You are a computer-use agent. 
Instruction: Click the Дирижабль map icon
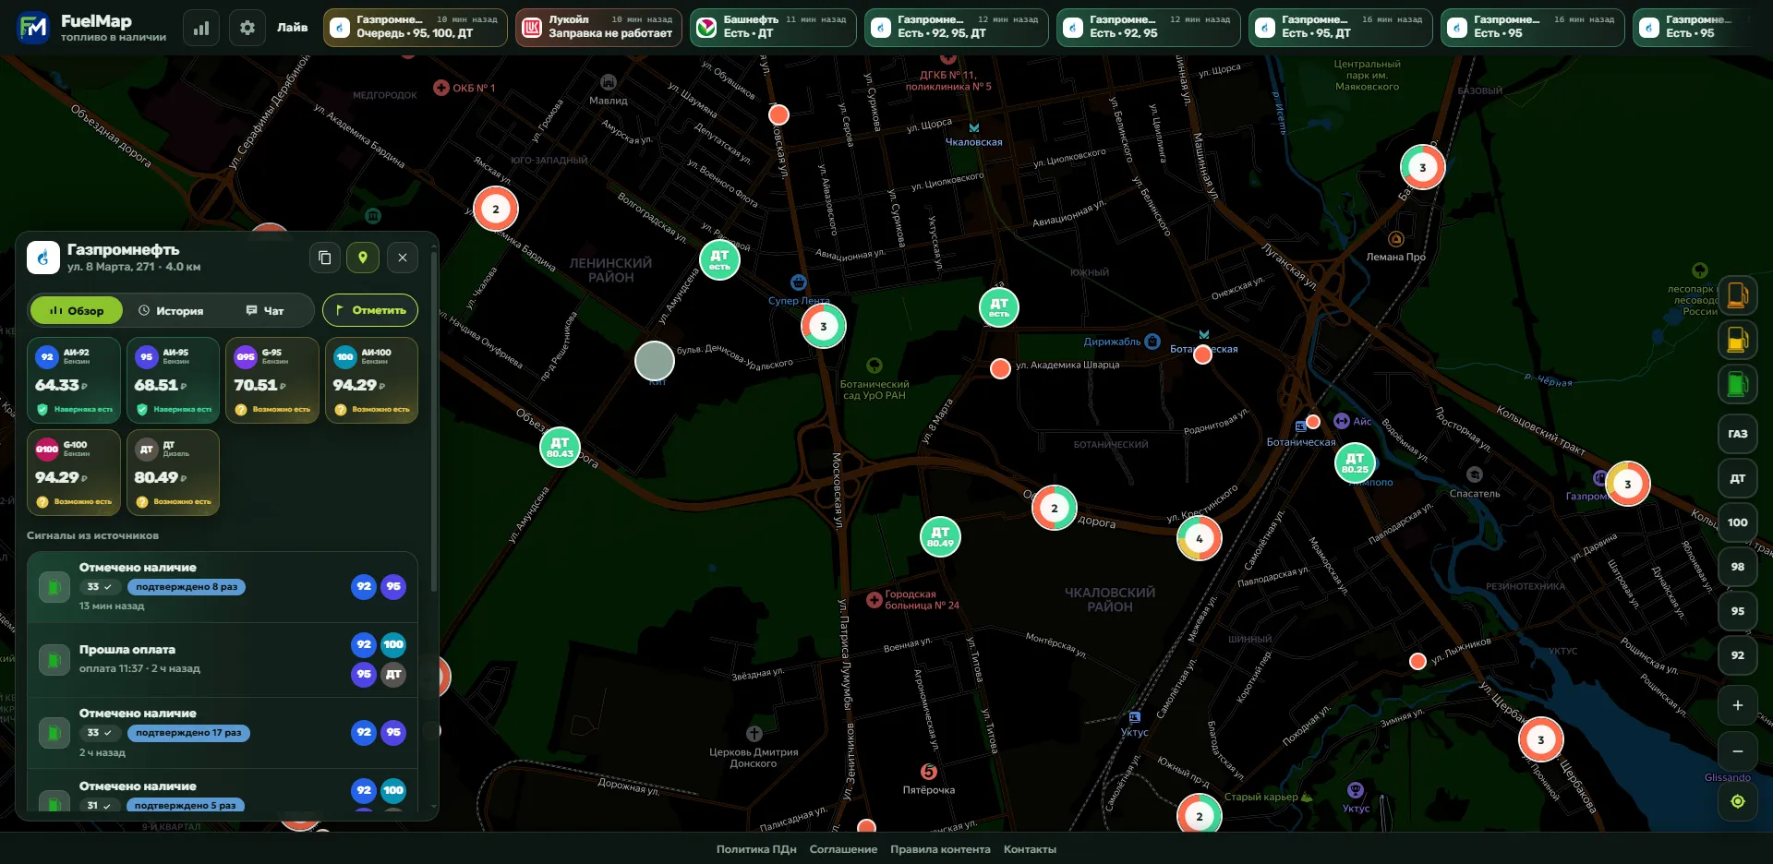click(x=1152, y=342)
